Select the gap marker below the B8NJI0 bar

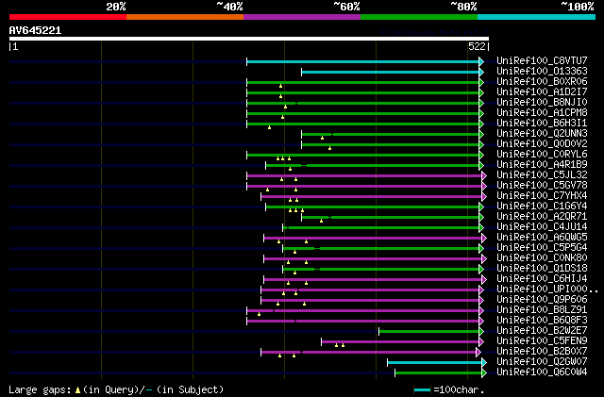[x=285, y=107]
